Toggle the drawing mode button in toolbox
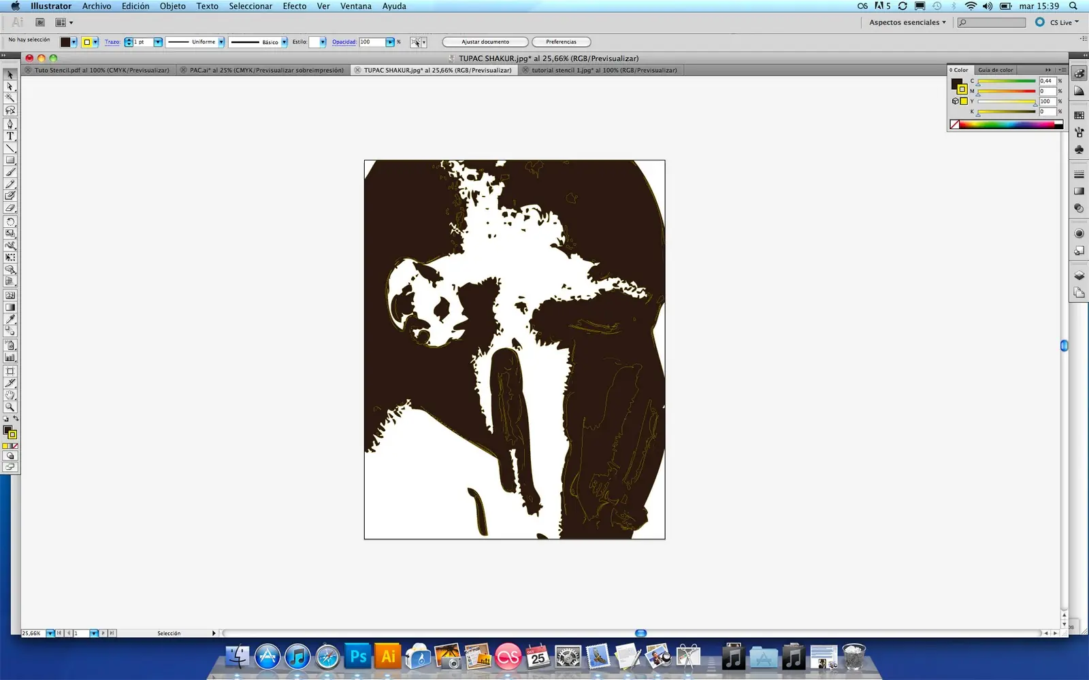Image resolution: width=1089 pixels, height=680 pixels. click(10, 456)
